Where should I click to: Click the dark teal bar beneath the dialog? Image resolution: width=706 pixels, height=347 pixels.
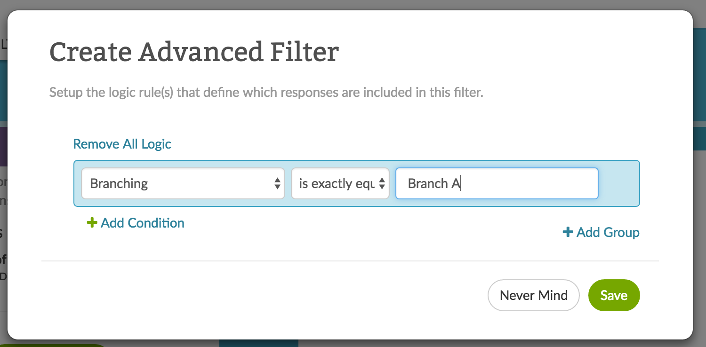(x=259, y=344)
